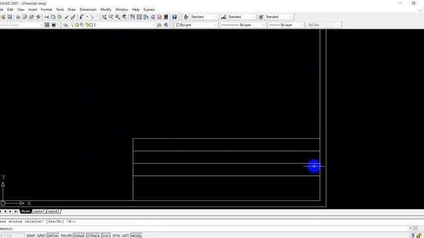The height and width of the screenshot is (238, 424).
Task: Toggle ORTHO mode off
Action: pos(53,235)
